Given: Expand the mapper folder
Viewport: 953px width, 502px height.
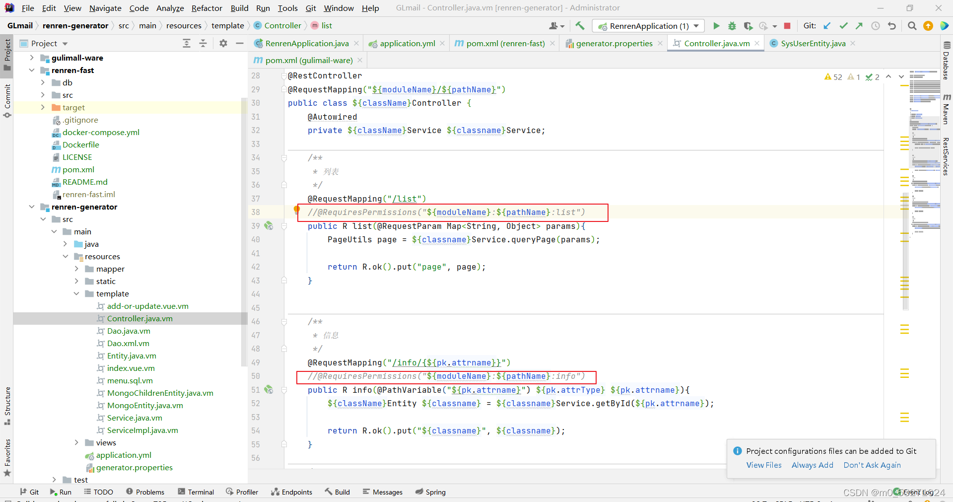Looking at the screenshot, I should click(76, 269).
